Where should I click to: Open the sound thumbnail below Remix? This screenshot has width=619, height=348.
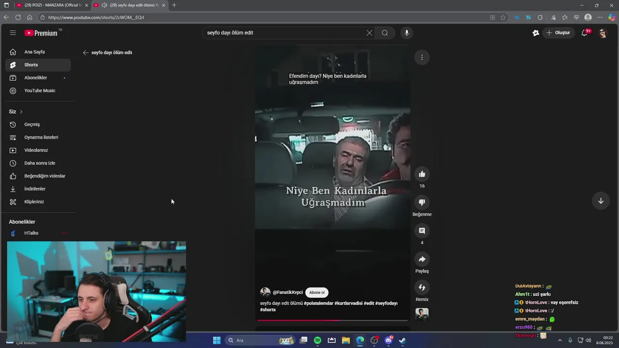pos(422,314)
